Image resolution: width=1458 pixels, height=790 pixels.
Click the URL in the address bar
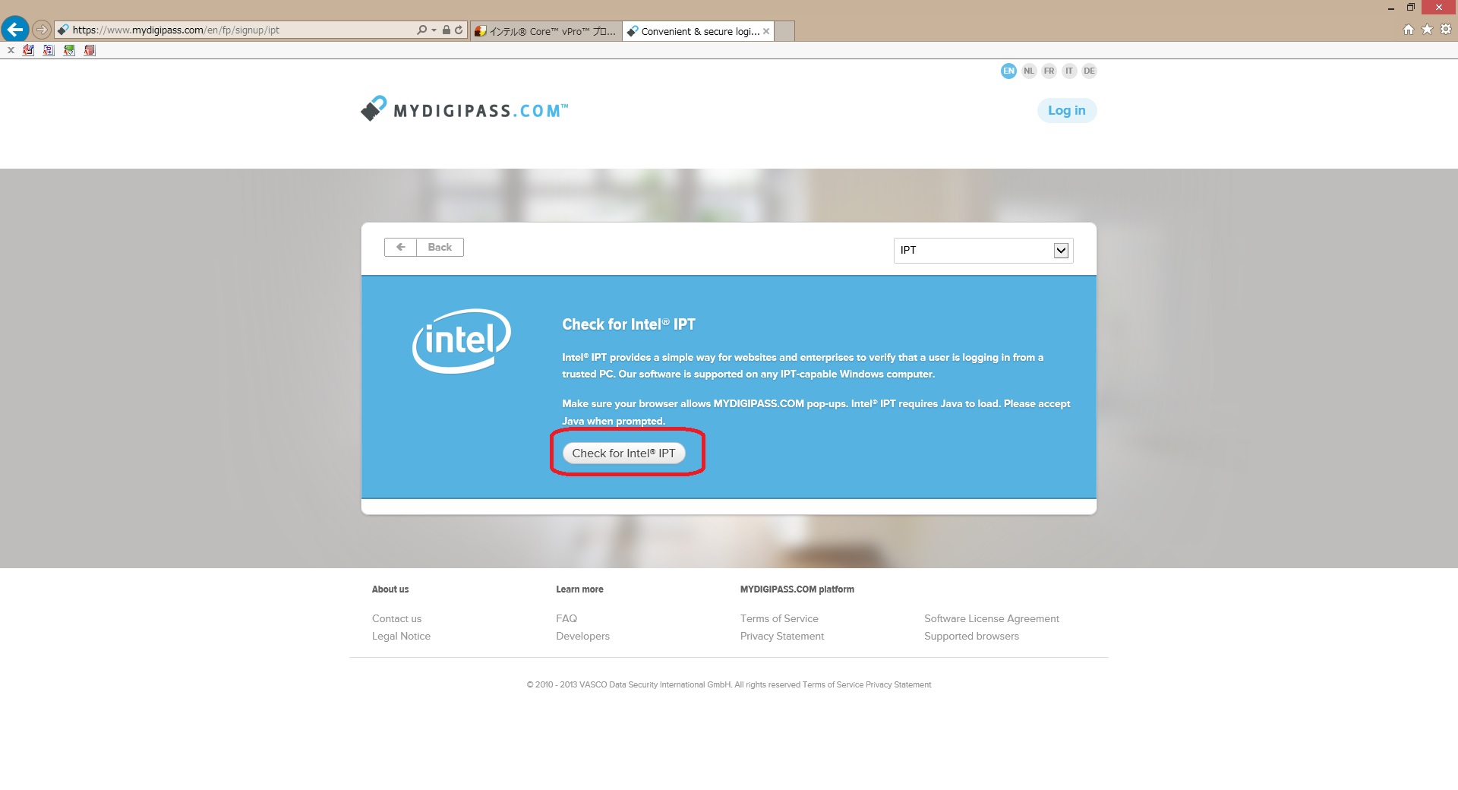tap(176, 30)
